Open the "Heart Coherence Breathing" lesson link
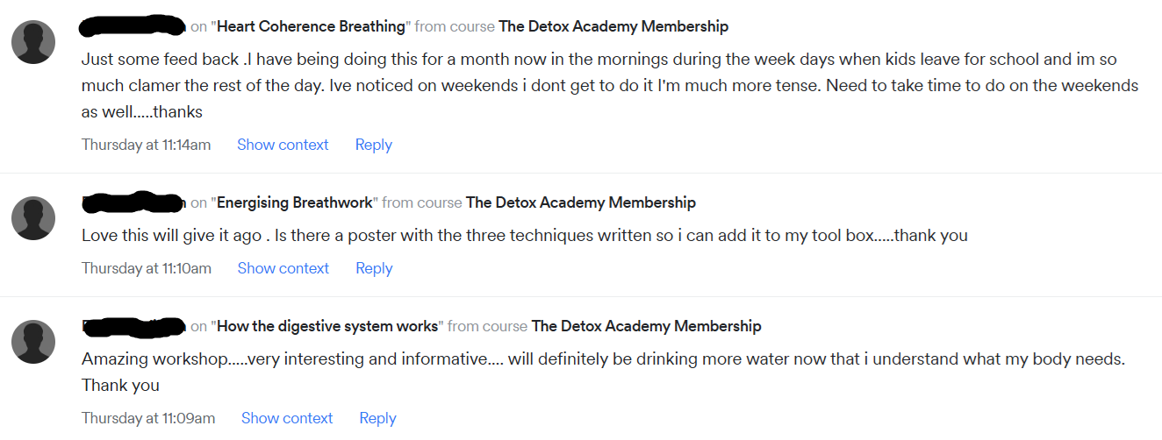 pyautogui.click(x=312, y=26)
